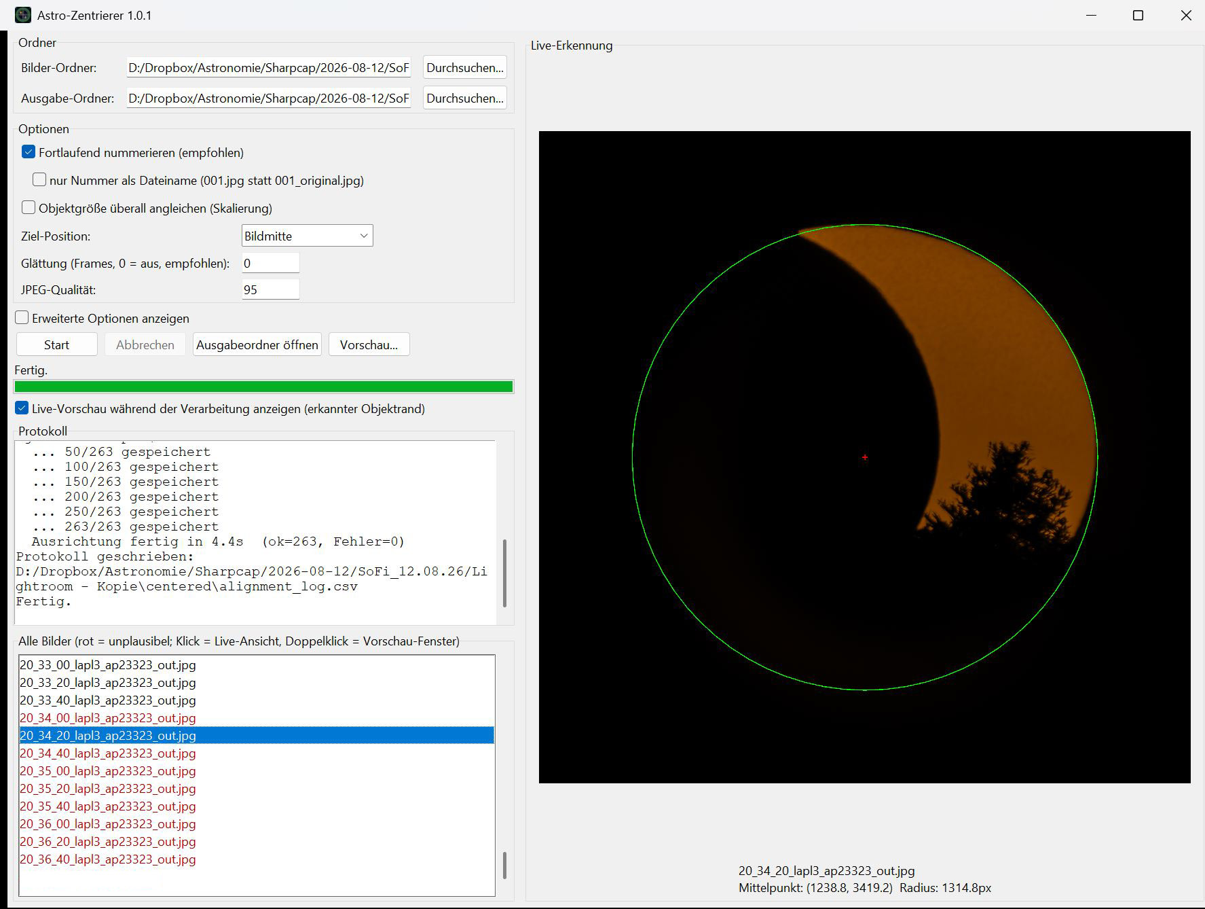Enable 'nur Nummer als Dateiname' checkbox
This screenshot has width=1205, height=909.
tap(39, 180)
